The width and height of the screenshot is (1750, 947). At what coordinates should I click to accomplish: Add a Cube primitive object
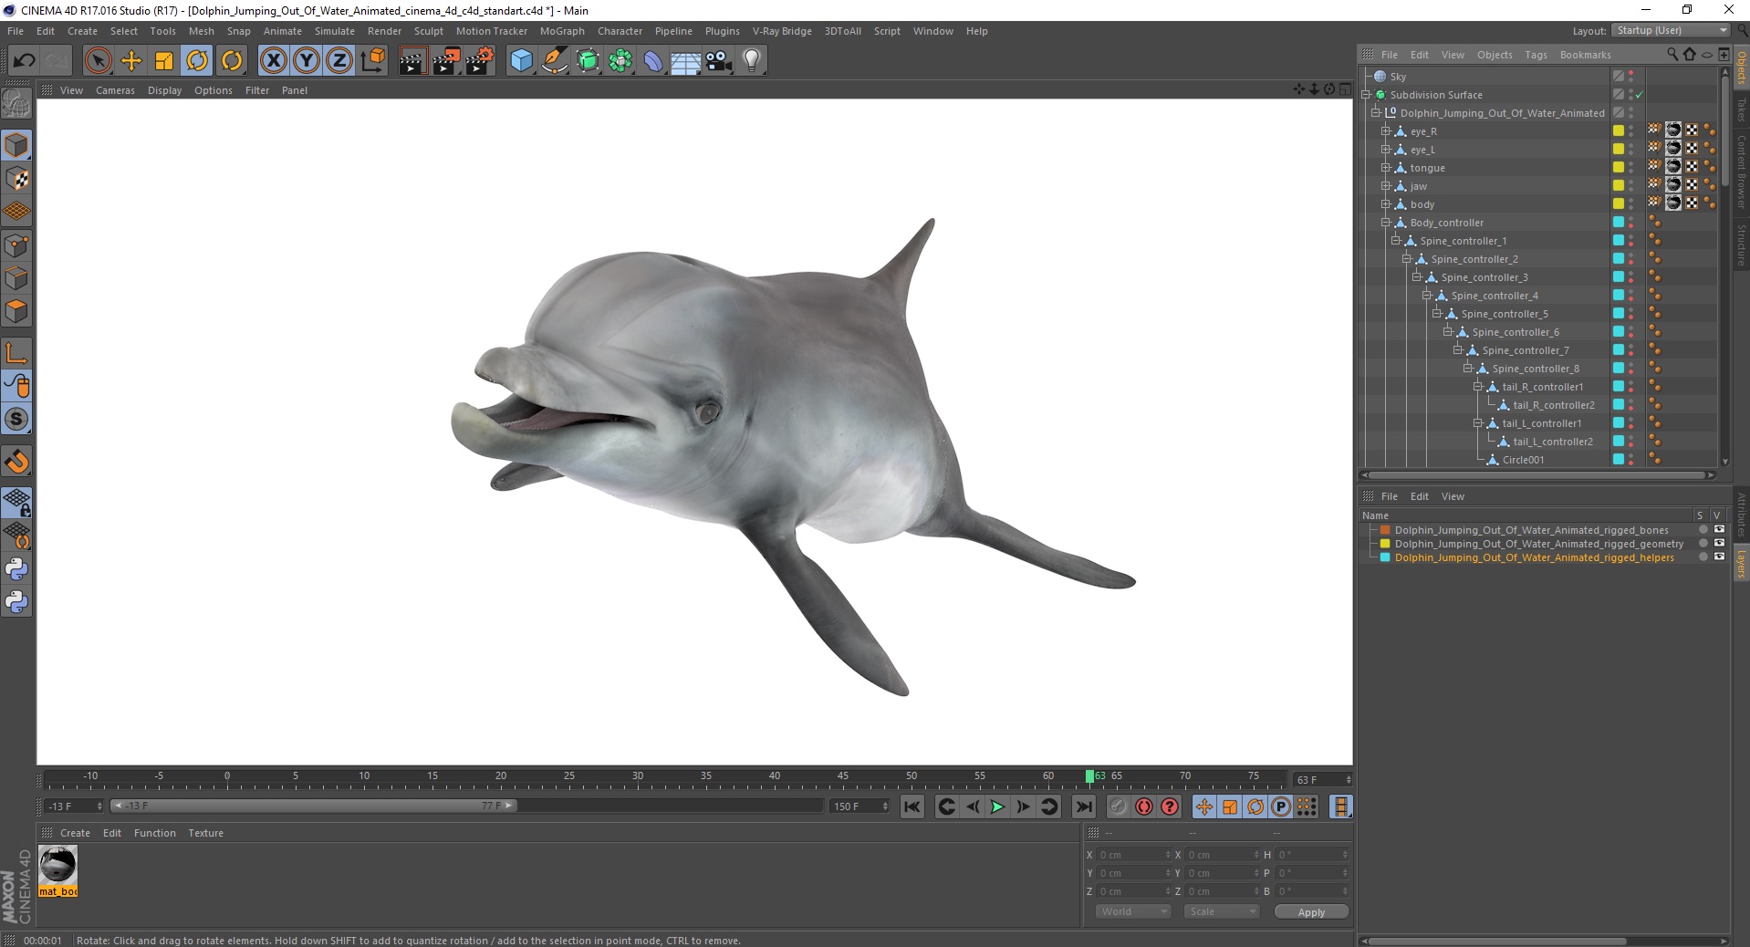click(521, 61)
